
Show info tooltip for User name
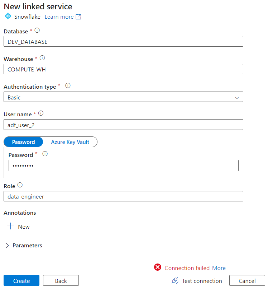pos(41,113)
